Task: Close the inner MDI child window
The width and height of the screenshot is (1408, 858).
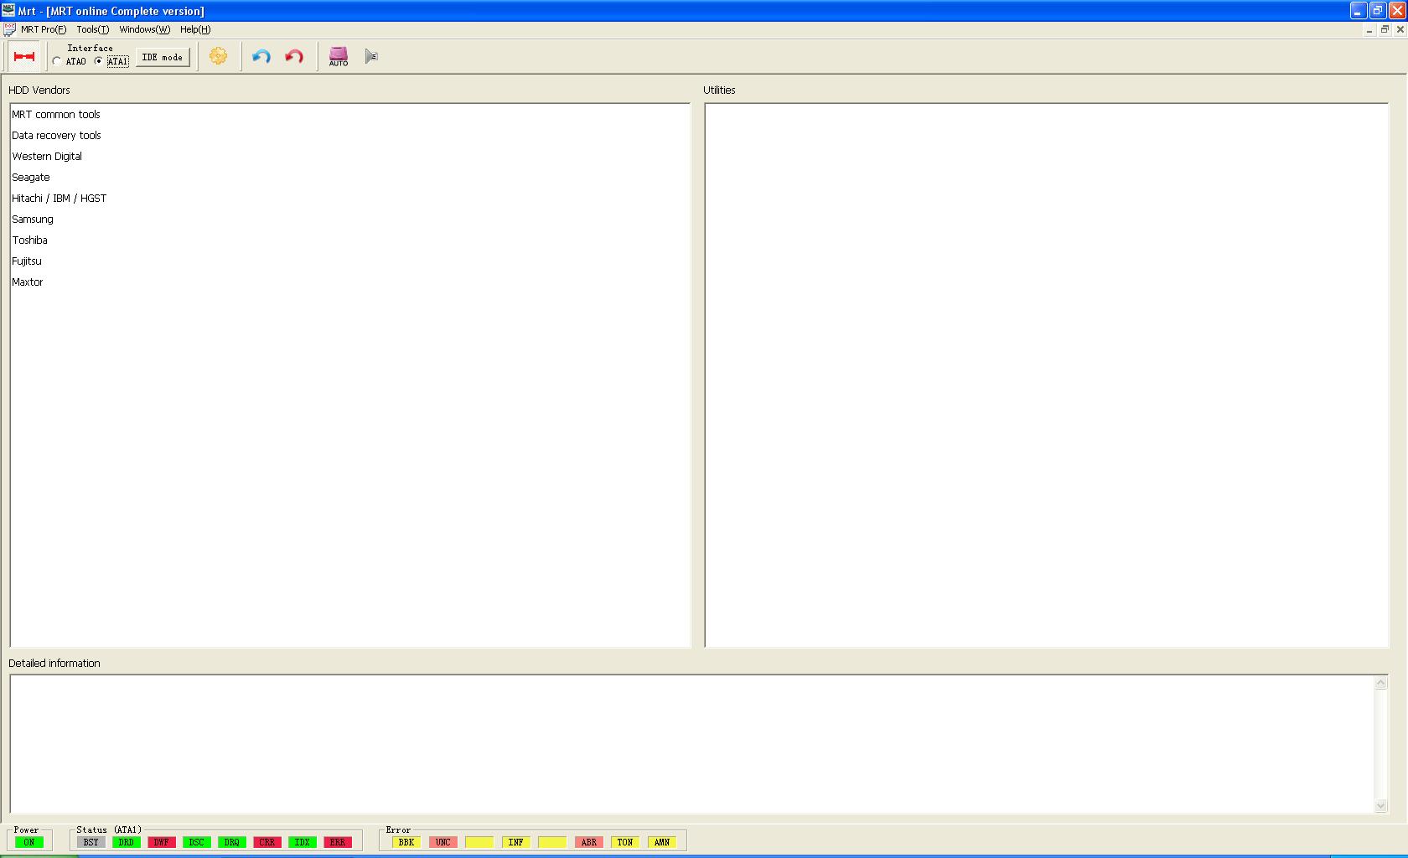Action: 1400,29
